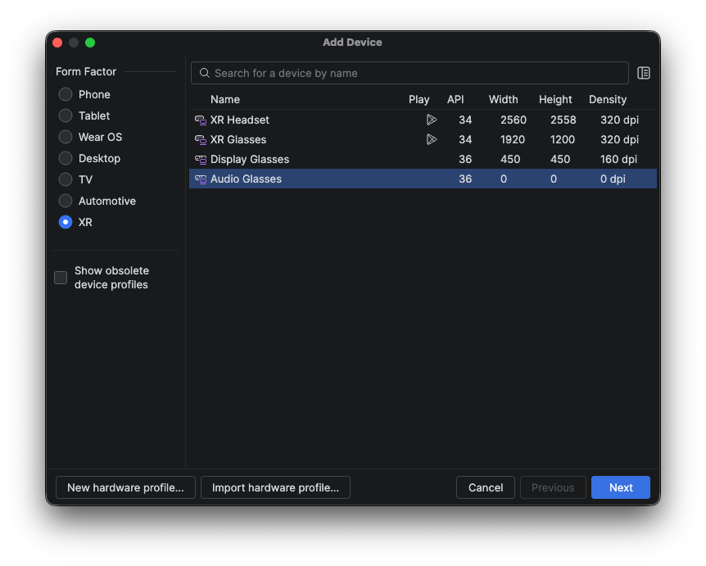
Task: Select the XR form factor radio
Action: (66, 222)
